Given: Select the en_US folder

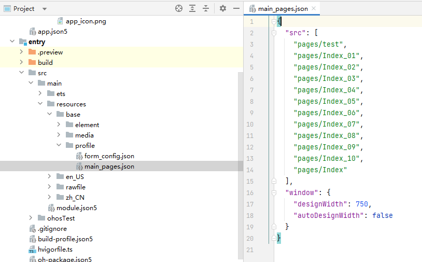Looking at the screenshot, I should click(x=75, y=176).
